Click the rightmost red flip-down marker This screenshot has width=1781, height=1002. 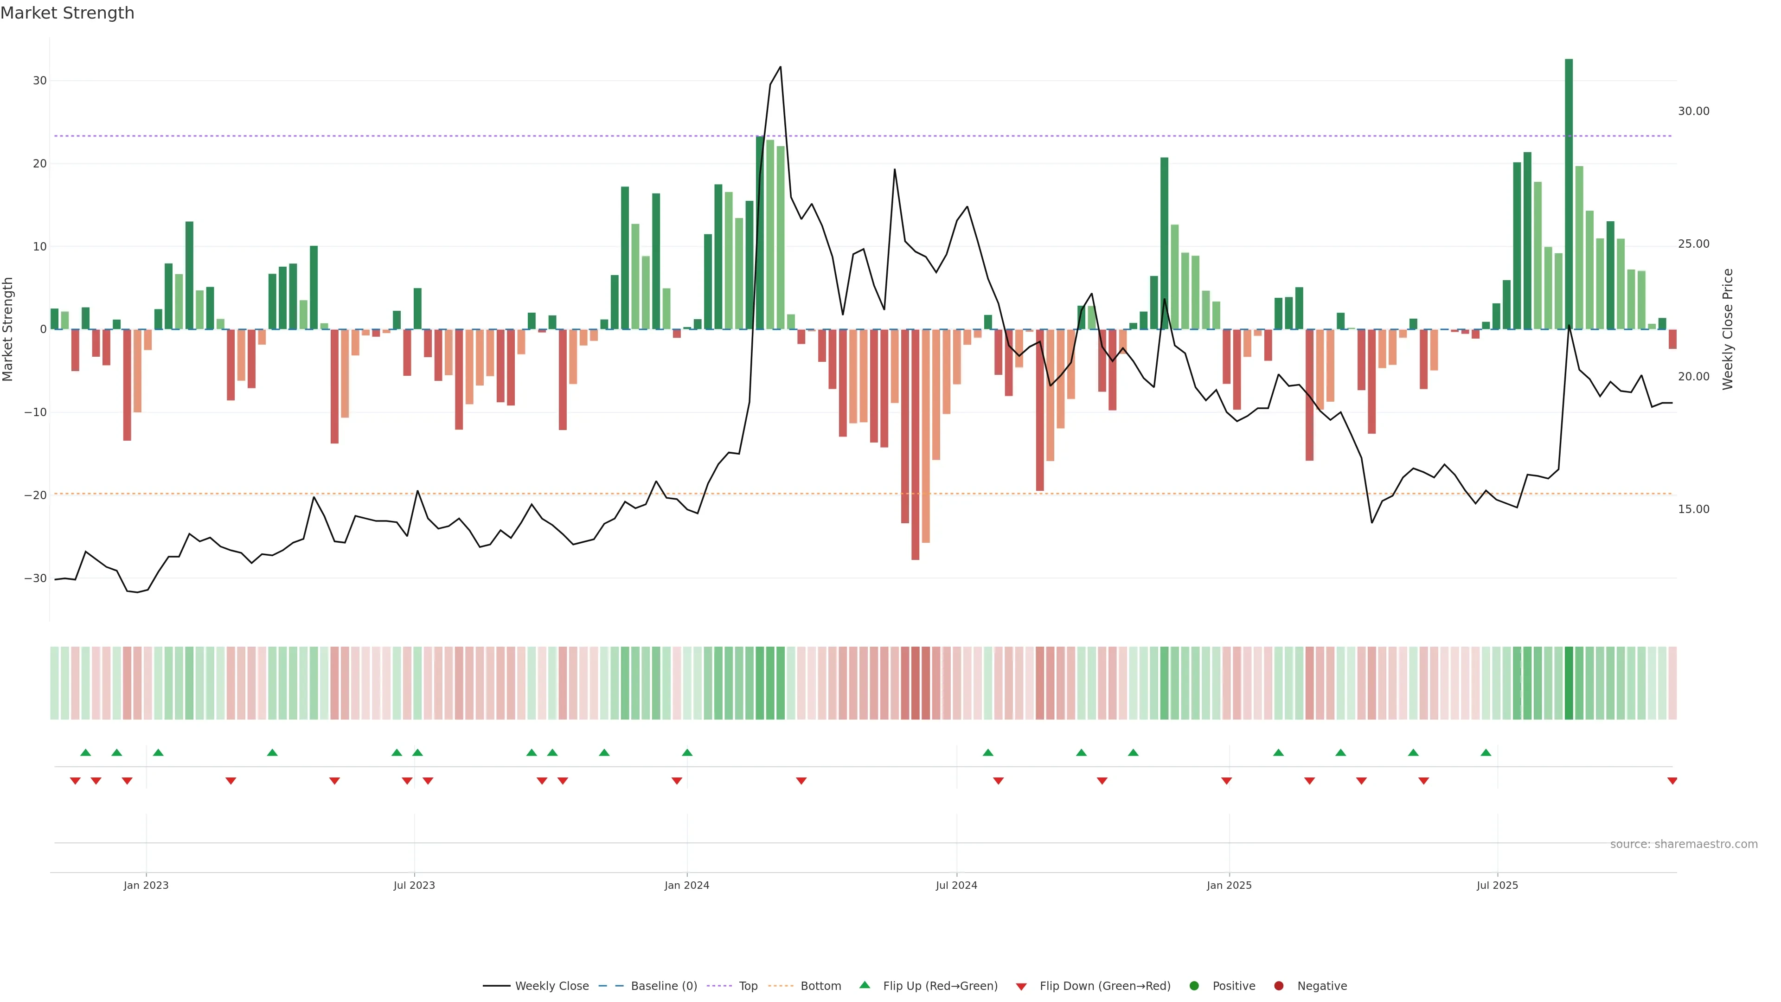[x=1672, y=781]
